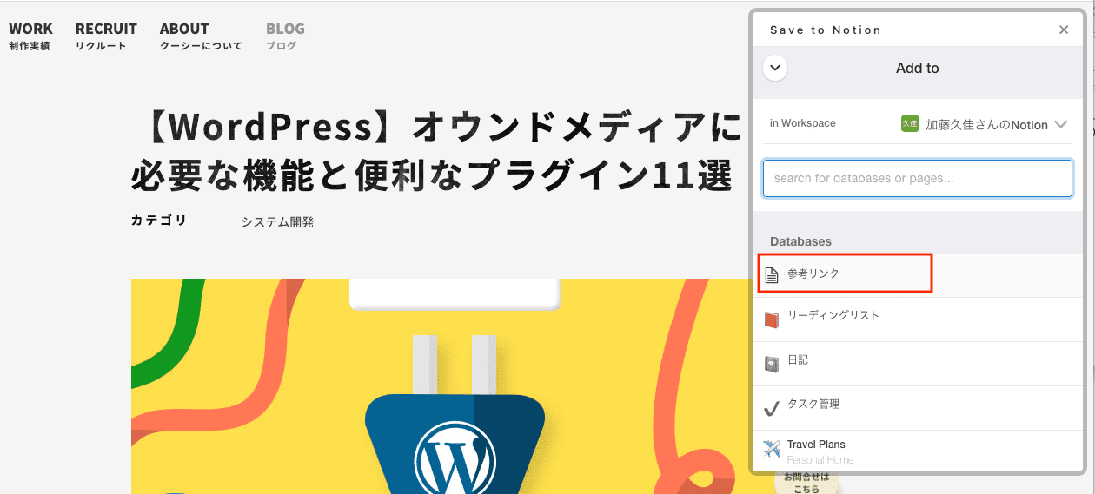Select the リーディングリスト database
1095x494 pixels.
click(918, 319)
